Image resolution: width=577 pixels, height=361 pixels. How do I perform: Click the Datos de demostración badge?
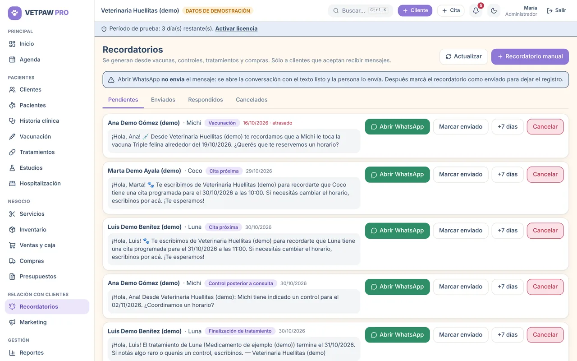point(218,11)
